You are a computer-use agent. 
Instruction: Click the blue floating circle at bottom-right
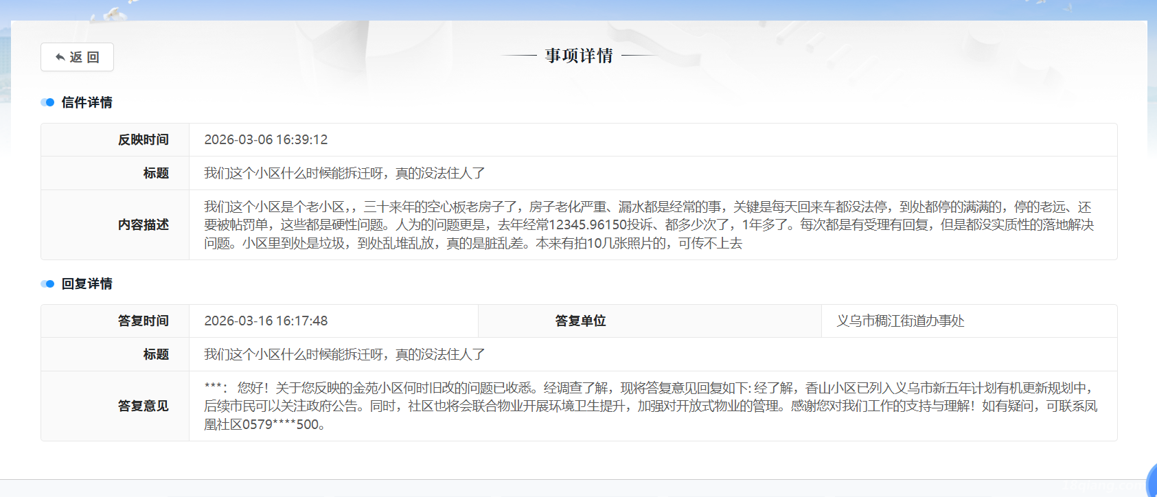pos(1152,481)
